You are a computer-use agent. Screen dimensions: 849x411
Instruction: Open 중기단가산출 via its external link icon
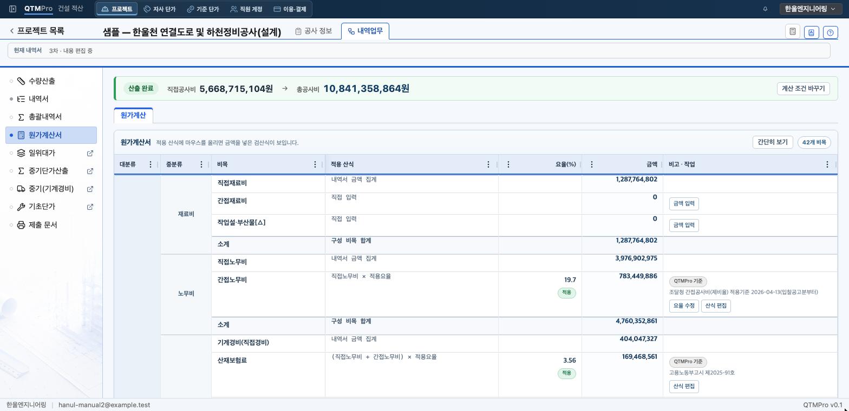click(90, 171)
